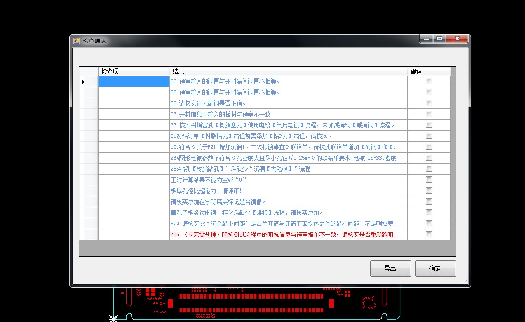Image resolution: width=525 pixels, height=322 pixels.
Task: Select result text 工时计算结果不能为空或"0"
Action: (x=208, y=180)
